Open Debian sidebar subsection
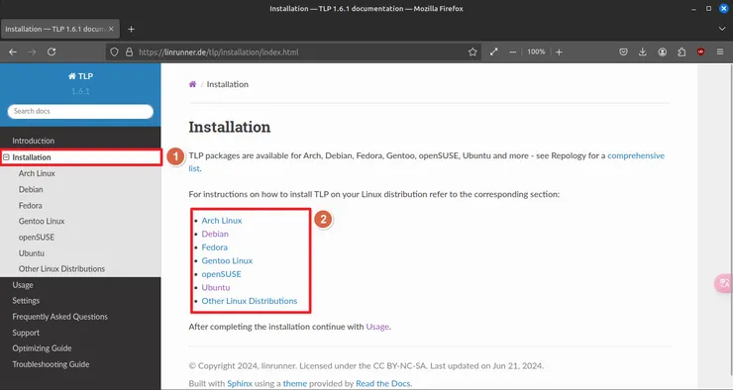Screen dimensions: 733x390 coord(31,189)
